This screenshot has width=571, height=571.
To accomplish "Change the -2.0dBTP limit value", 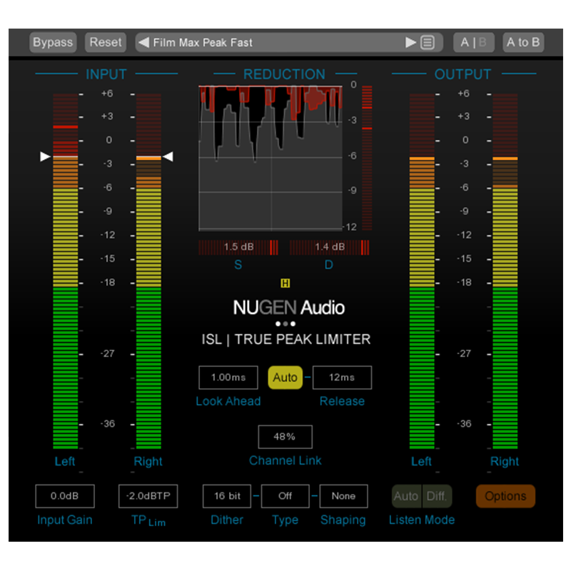I will 148,496.
